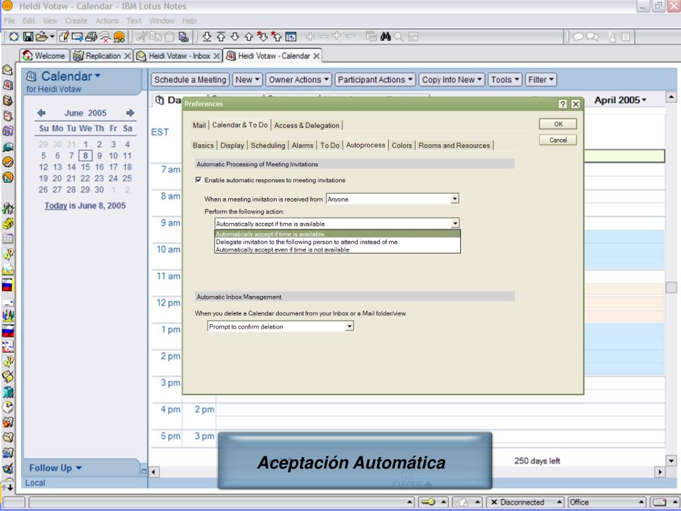The width and height of the screenshot is (681, 511).
Task: Open the Scheduling sub-tab
Action: click(x=268, y=145)
